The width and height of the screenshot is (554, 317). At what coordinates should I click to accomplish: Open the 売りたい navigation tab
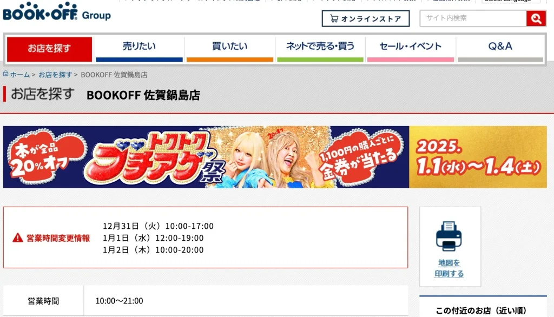[x=139, y=49]
